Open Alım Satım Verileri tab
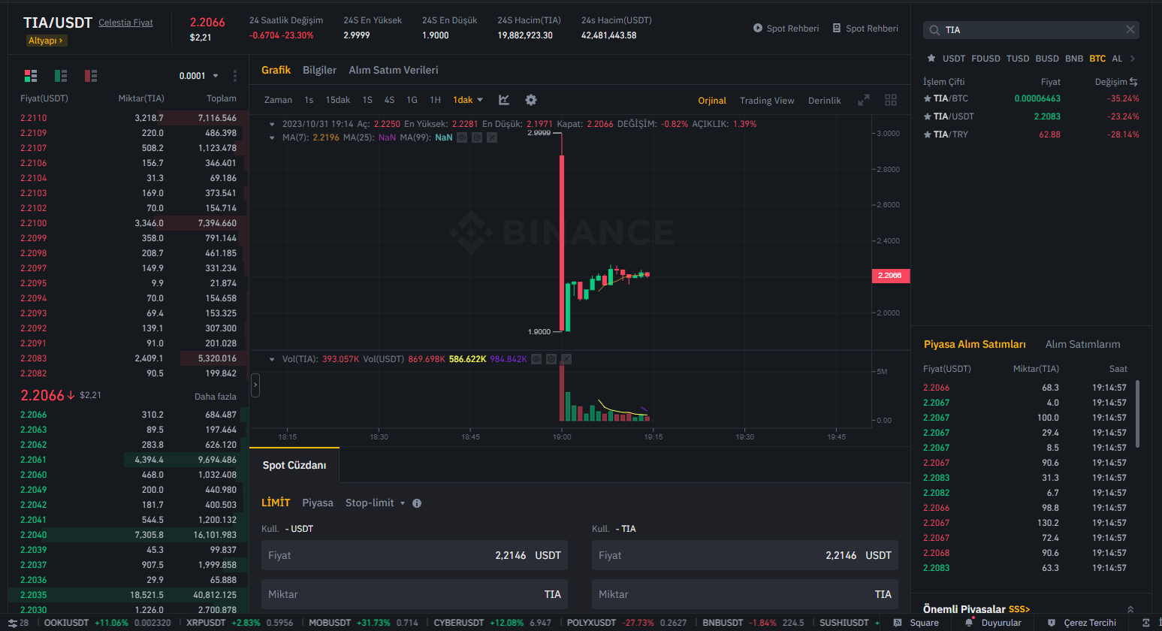 (394, 70)
